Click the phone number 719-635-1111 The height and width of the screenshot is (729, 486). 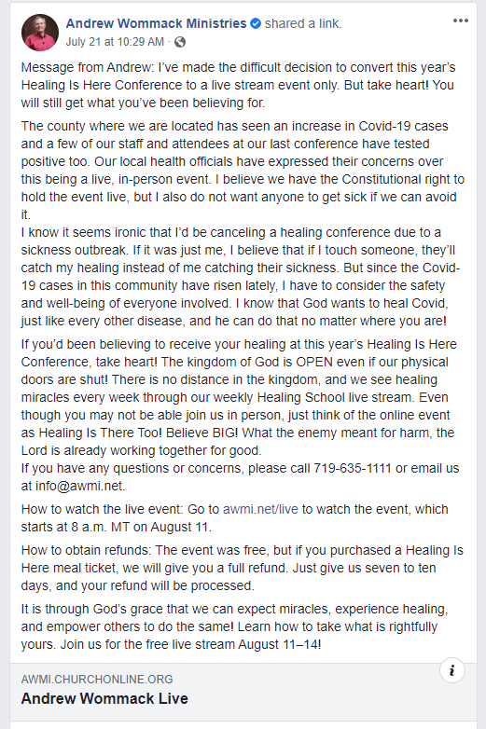tap(353, 468)
